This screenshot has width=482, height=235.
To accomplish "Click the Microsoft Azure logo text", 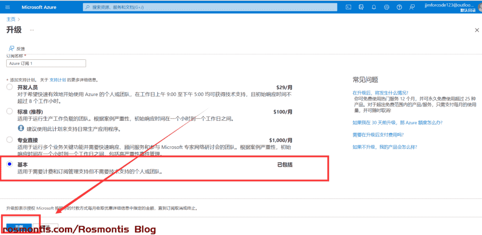I will pyautogui.click(x=39, y=7).
